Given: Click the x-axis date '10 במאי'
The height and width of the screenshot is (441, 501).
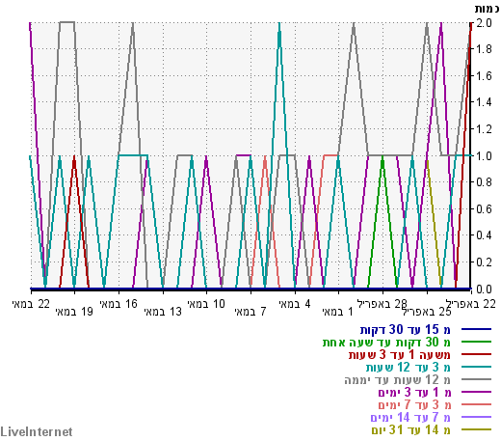Looking at the screenshot, I should point(206,304).
